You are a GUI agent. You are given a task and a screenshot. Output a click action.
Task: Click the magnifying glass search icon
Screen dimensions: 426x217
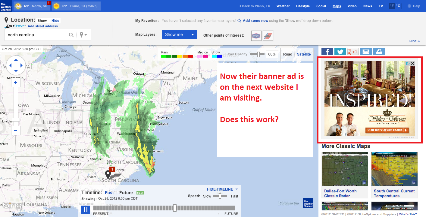tap(71, 35)
